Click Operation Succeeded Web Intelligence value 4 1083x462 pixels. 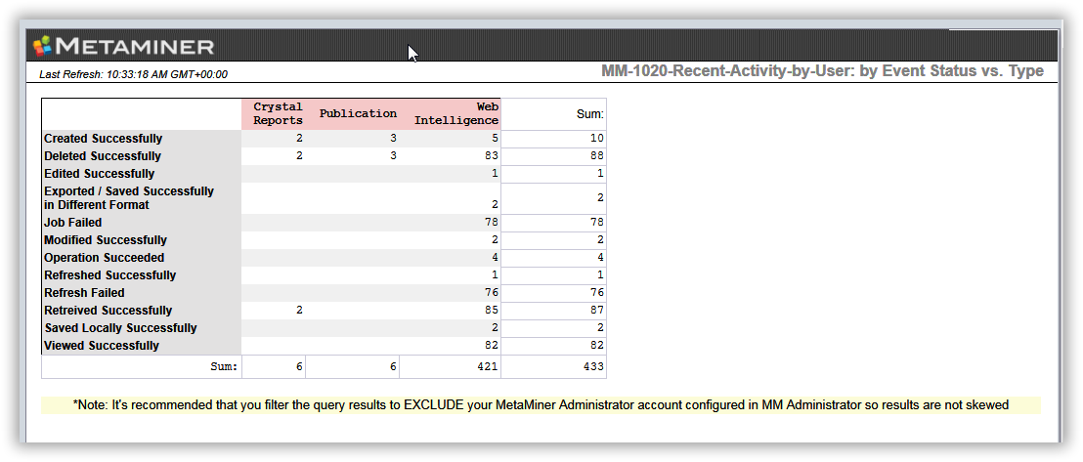495,258
